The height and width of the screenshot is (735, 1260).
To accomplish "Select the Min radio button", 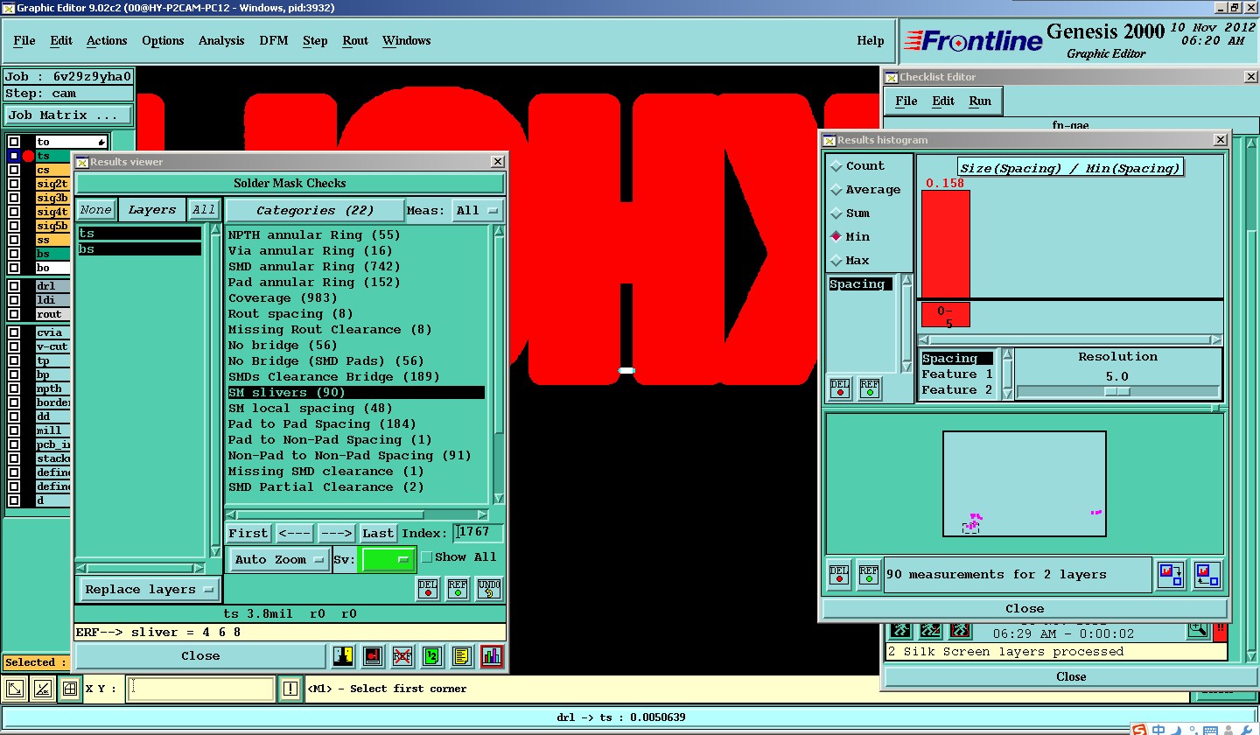I will (x=836, y=236).
